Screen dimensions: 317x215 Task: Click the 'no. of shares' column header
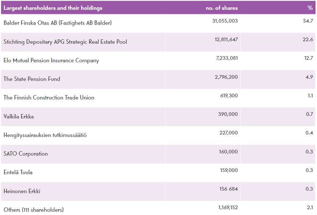pos(222,8)
